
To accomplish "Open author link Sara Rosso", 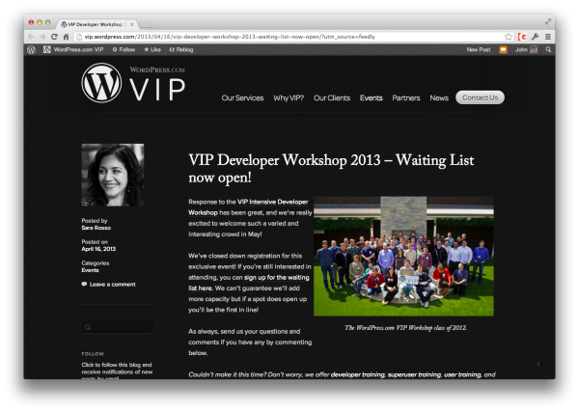I will tap(96, 228).
